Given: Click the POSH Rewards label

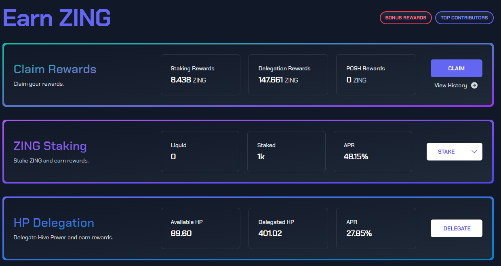Looking at the screenshot, I should pyautogui.click(x=366, y=68).
